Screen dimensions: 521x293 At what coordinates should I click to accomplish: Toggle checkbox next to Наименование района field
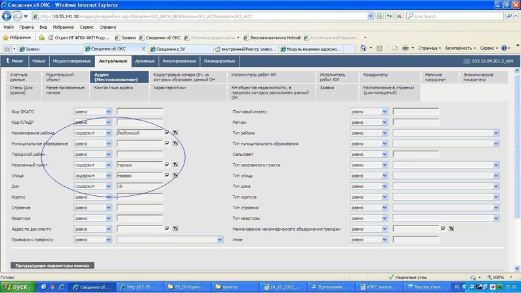click(x=167, y=132)
